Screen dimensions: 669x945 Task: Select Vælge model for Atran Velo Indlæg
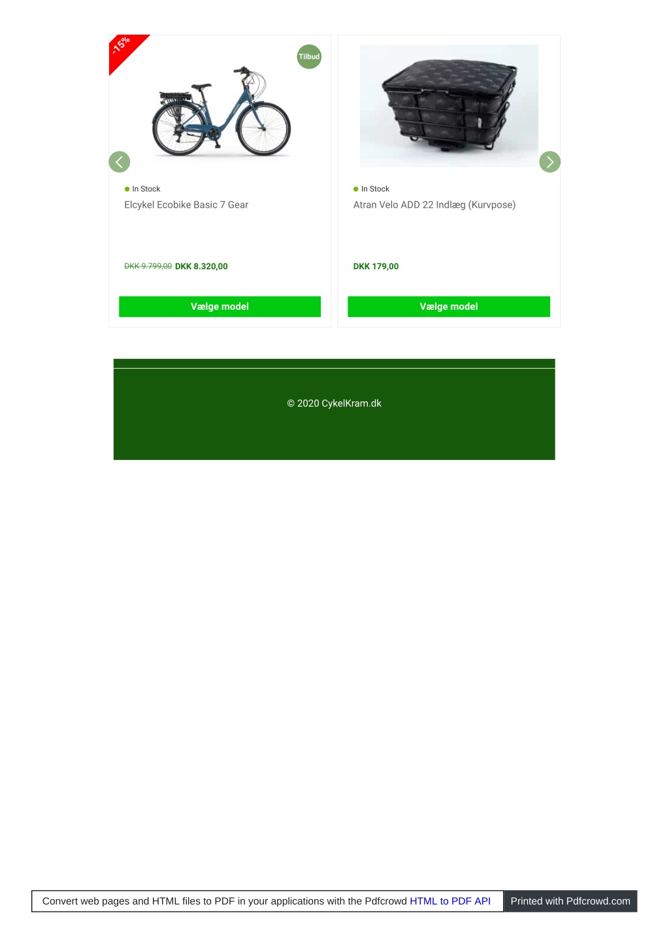pyautogui.click(x=449, y=307)
